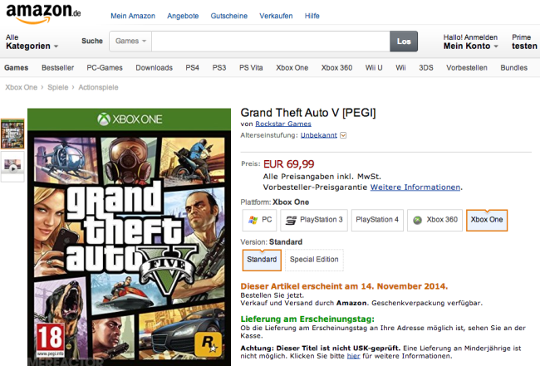Open the Rockstar Games link
Image resolution: width=540 pixels, height=385 pixels.
[283, 124]
